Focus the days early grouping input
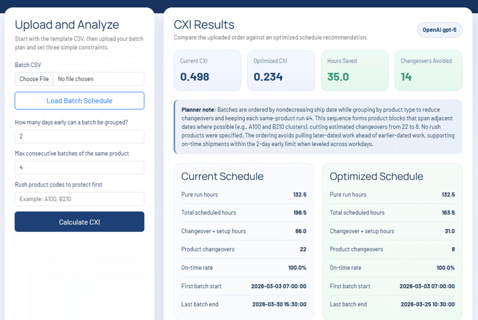The height and width of the screenshot is (320, 478). click(79, 136)
